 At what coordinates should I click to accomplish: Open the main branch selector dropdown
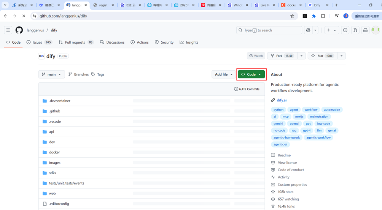[x=52, y=74]
